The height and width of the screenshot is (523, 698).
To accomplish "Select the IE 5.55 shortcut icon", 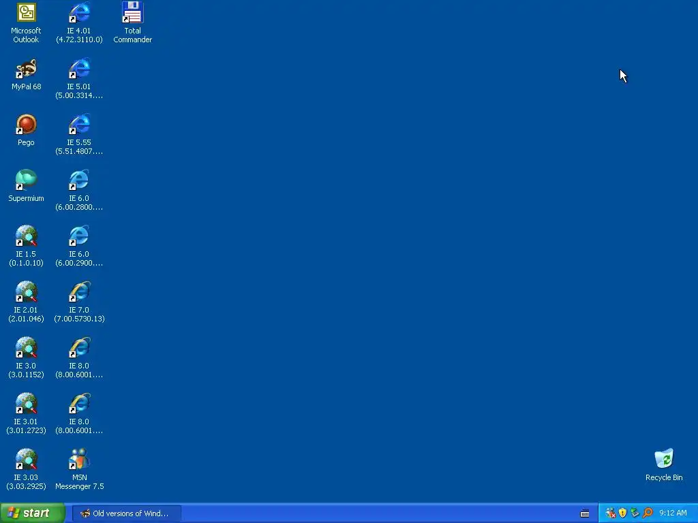I will [x=79, y=125].
